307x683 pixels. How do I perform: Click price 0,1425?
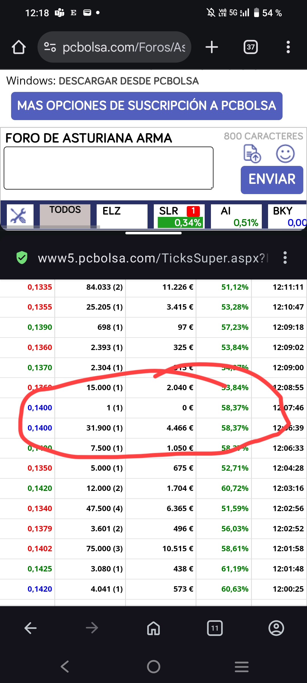click(40, 569)
